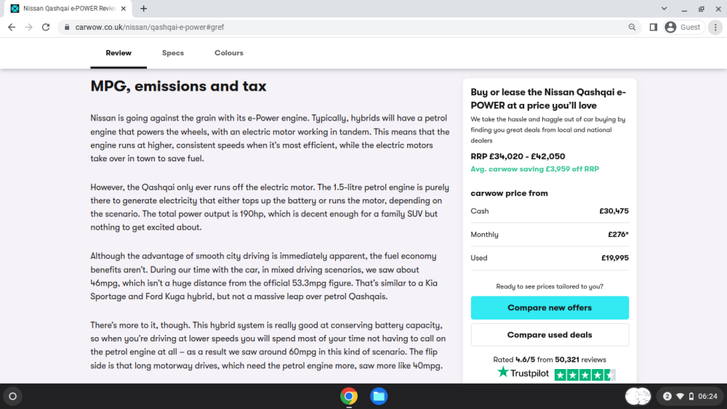The height and width of the screenshot is (409, 727).
Task: Click the Wi-Fi status icon
Action: [x=680, y=396]
